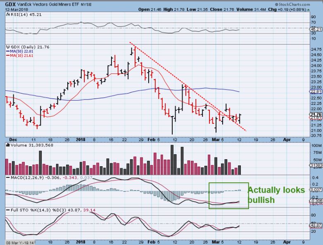Screen dimensions: 323x245
Task: Click the RSI(14) 45.21 indicator label
Action: [x=26, y=14]
